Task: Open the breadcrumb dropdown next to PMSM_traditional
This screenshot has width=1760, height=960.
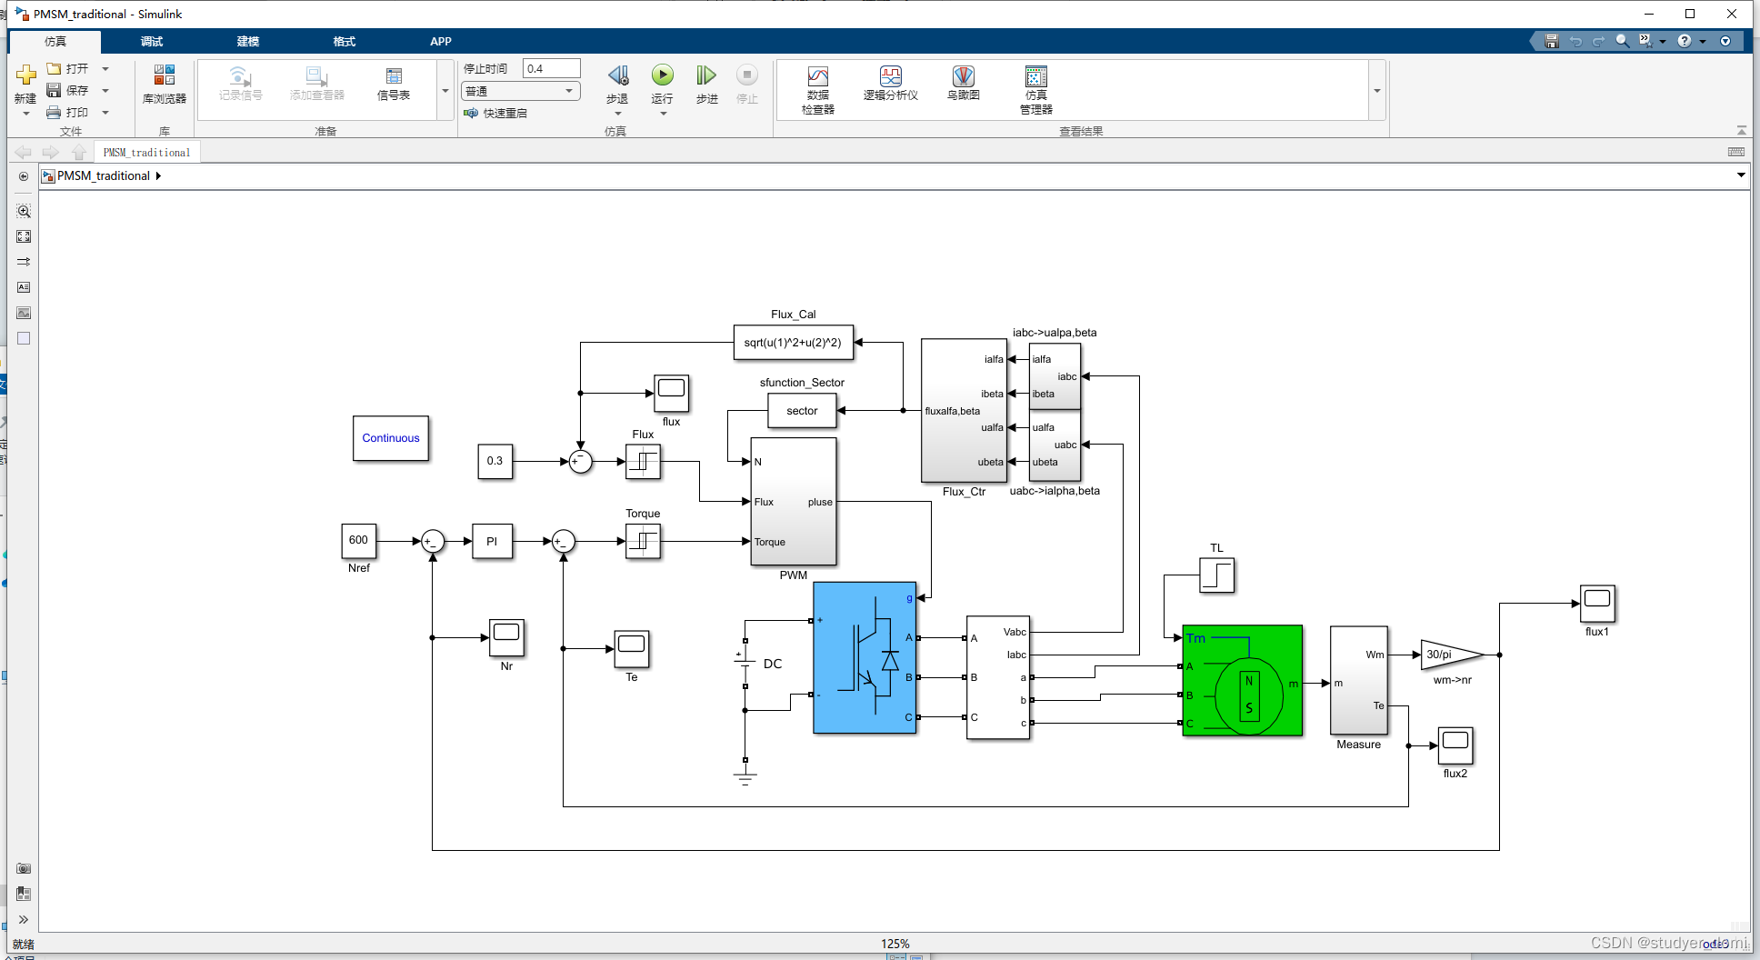Action: tap(160, 175)
